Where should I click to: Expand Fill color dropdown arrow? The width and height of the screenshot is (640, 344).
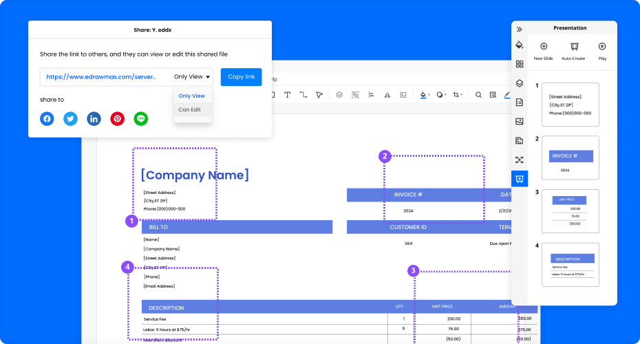tap(429, 95)
